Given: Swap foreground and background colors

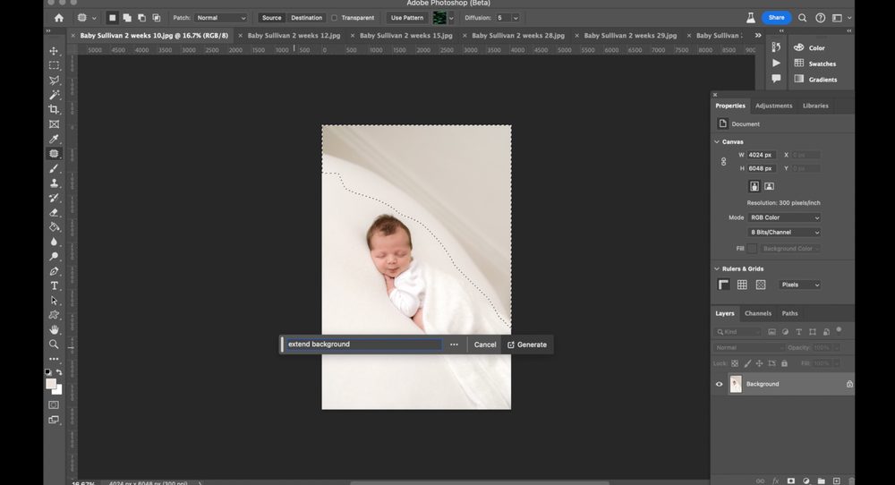Looking at the screenshot, I should [x=59, y=372].
